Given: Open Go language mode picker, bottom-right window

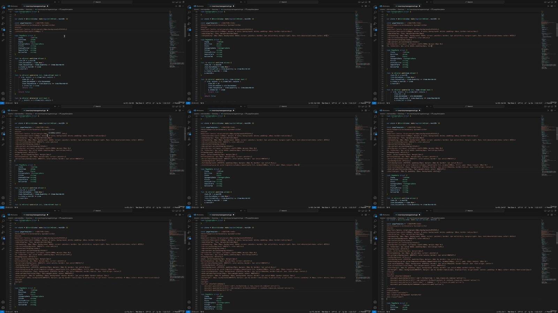Looking at the screenshot, I should click(531, 312).
